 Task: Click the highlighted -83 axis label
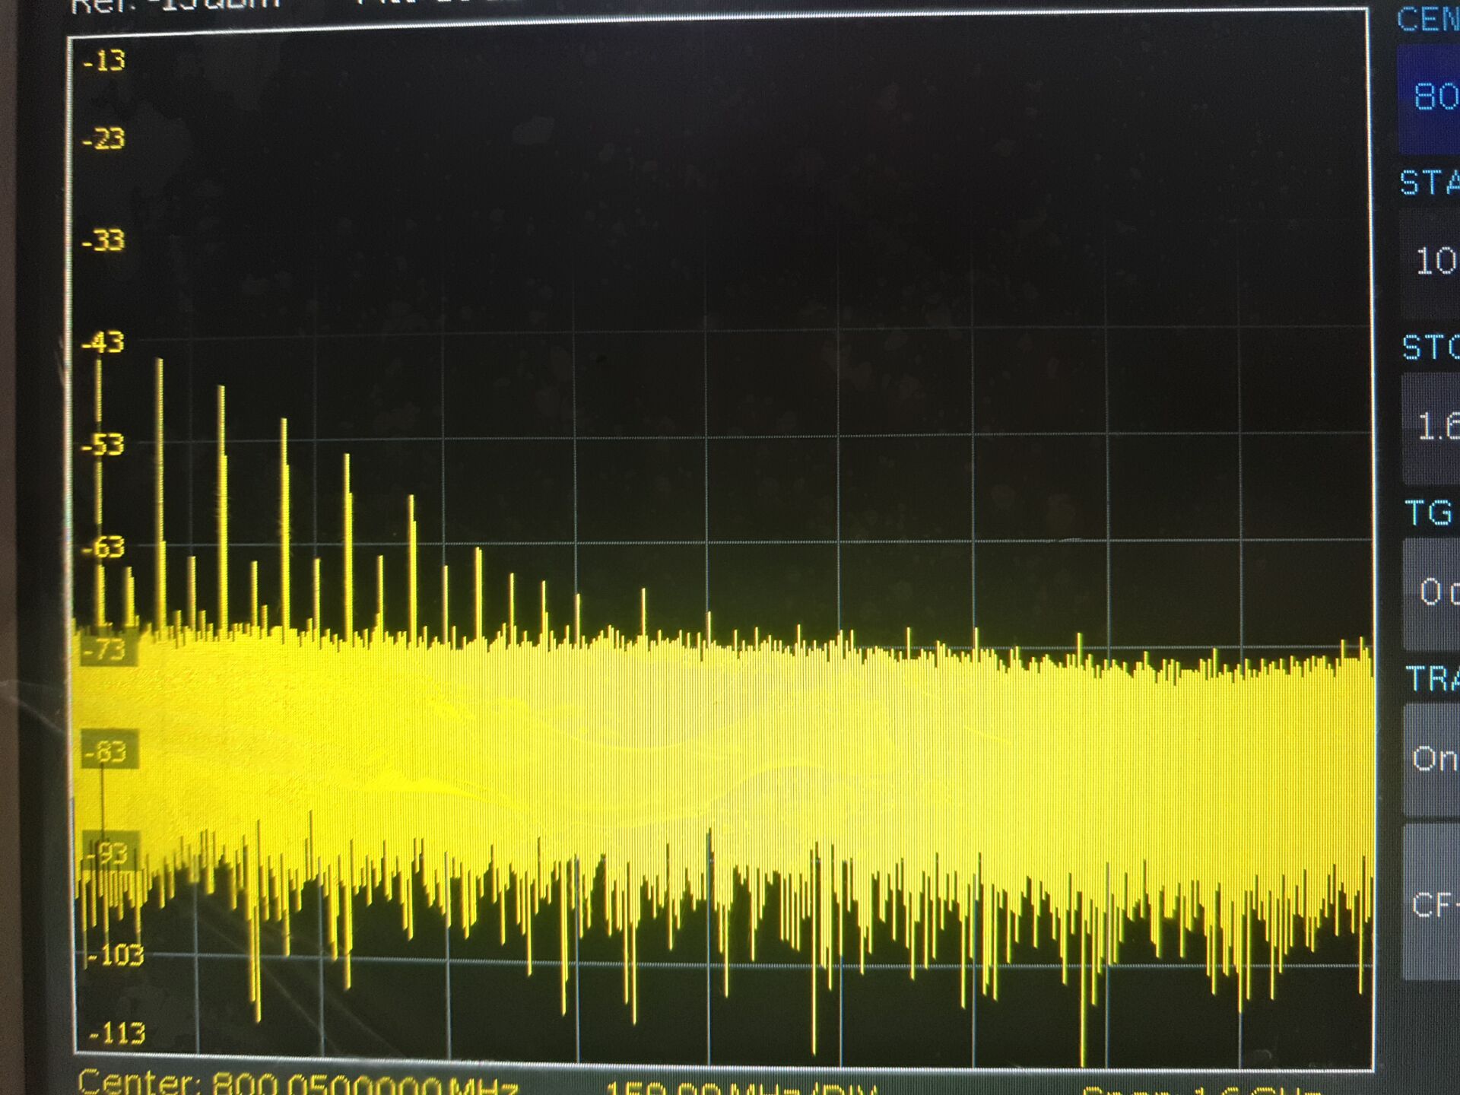pos(106,751)
